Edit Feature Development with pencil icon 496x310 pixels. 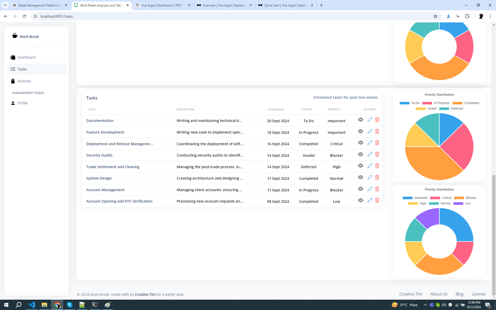point(370,131)
